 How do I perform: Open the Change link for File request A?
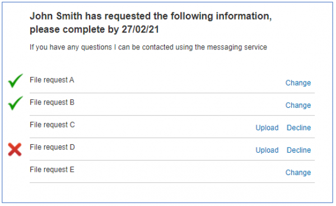pos(298,83)
